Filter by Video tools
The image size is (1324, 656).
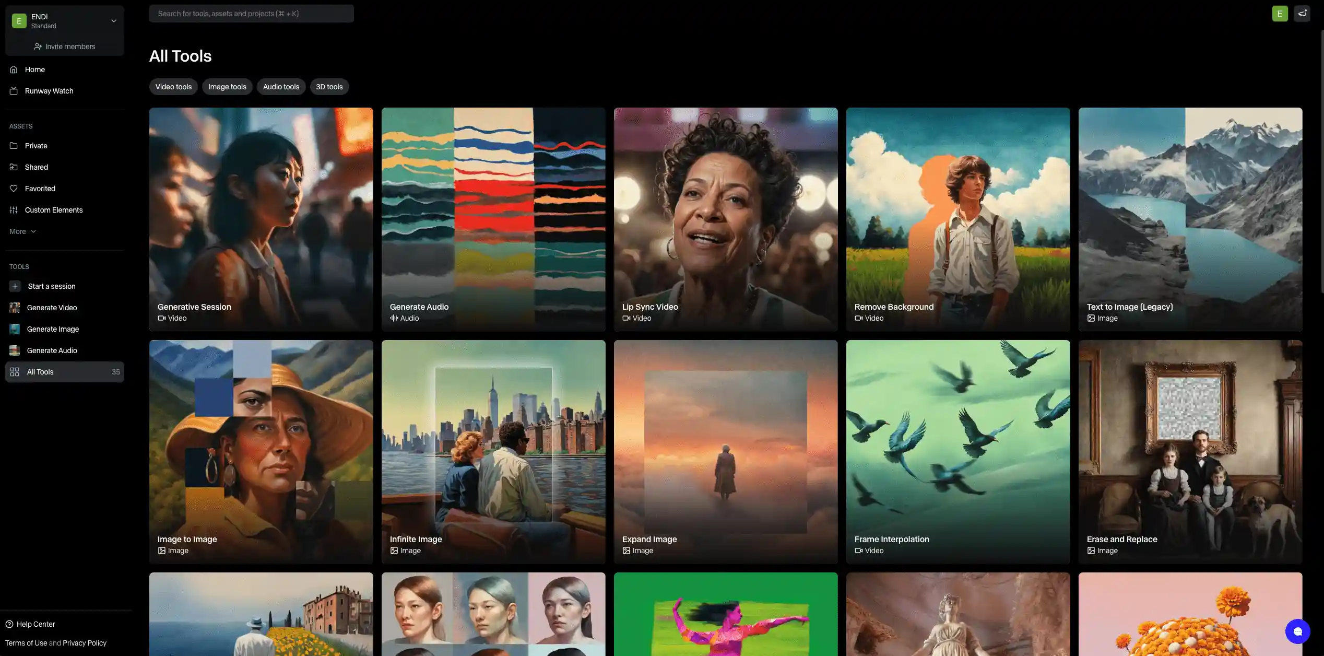173,87
